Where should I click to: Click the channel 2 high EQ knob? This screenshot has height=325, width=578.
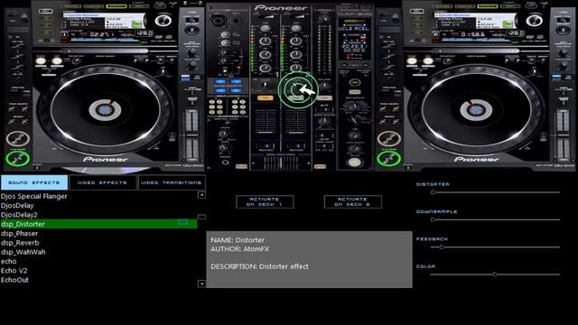click(x=296, y=42)
